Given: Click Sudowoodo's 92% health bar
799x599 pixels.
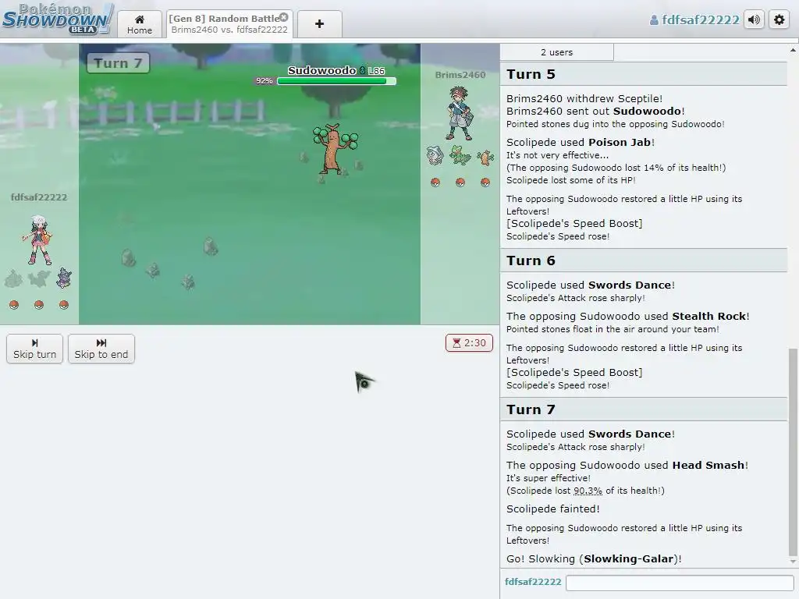Looking at the screenshot, I should point(336,80).
